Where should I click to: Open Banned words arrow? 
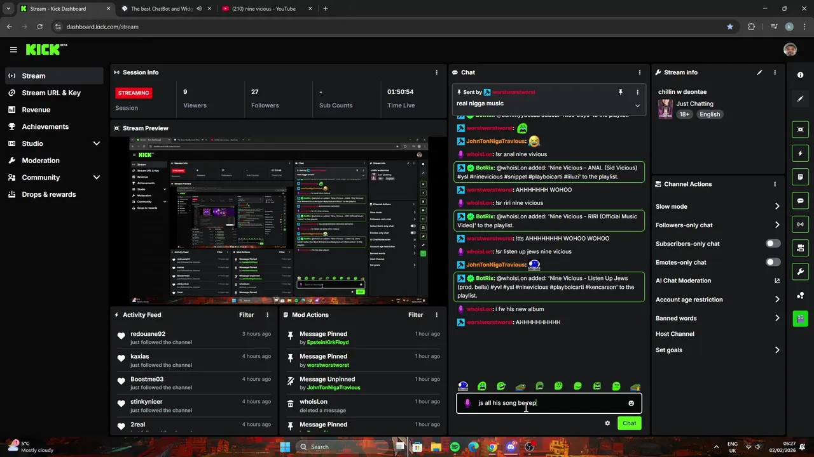[777, 318]
